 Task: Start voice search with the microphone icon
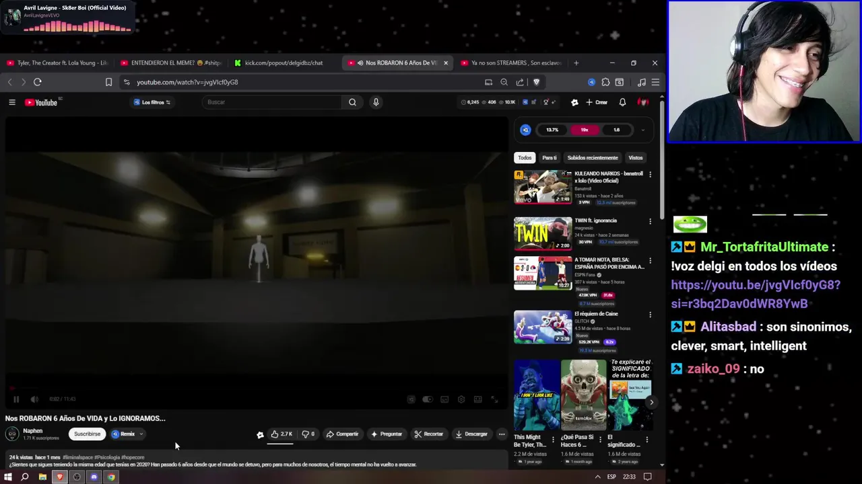[x=376, y=102]
